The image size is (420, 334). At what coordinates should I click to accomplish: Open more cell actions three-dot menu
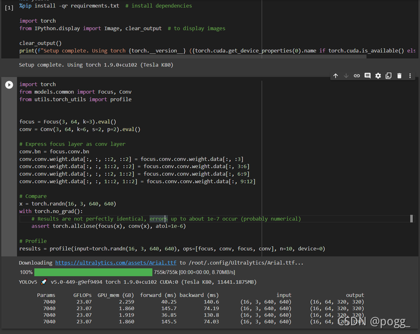pyautogui.click(x=410, y=76)
